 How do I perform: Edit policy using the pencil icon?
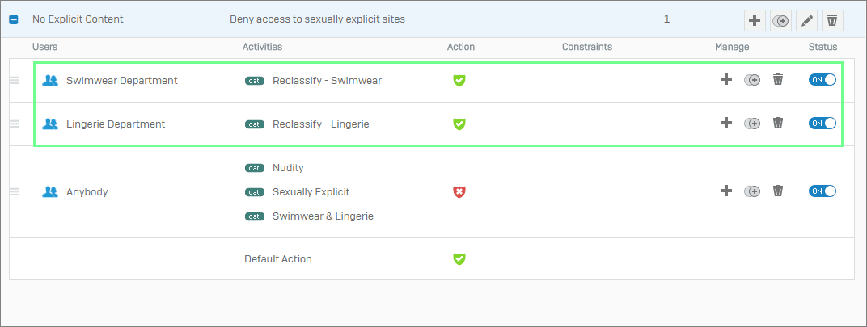[x=806, y=21]
